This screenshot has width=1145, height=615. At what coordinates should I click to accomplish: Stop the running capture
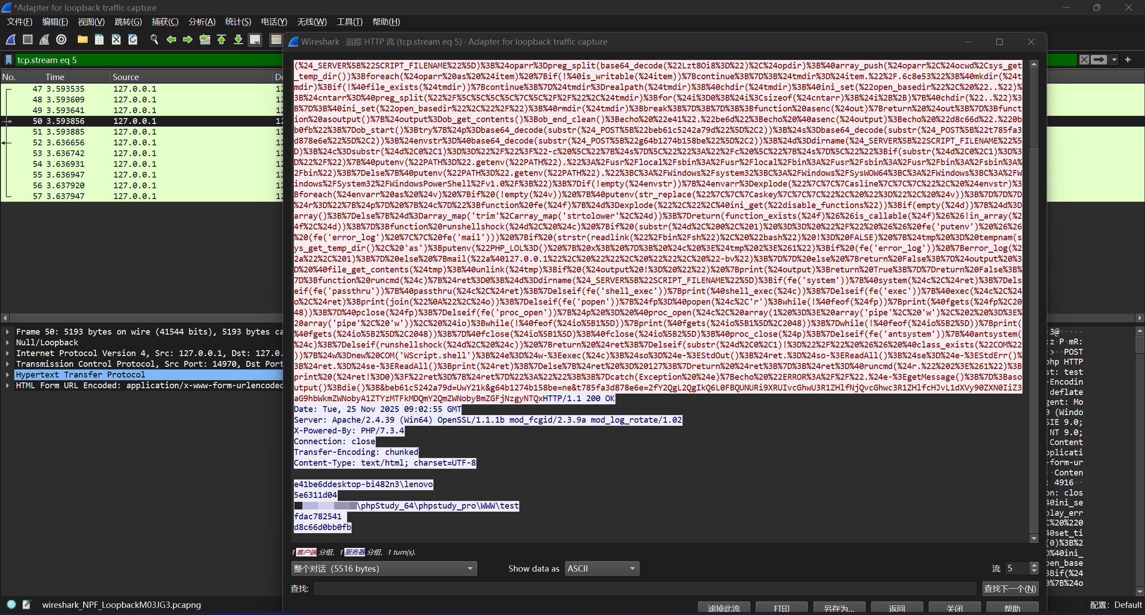[x=28, y=39]
